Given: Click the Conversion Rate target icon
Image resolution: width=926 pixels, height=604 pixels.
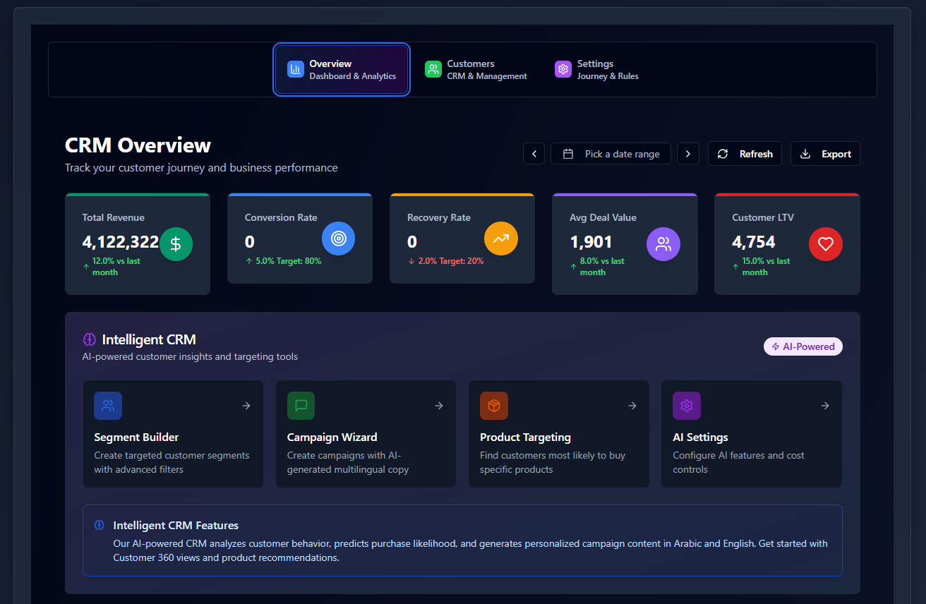Looking at the screenshot, I should [338, 238].
